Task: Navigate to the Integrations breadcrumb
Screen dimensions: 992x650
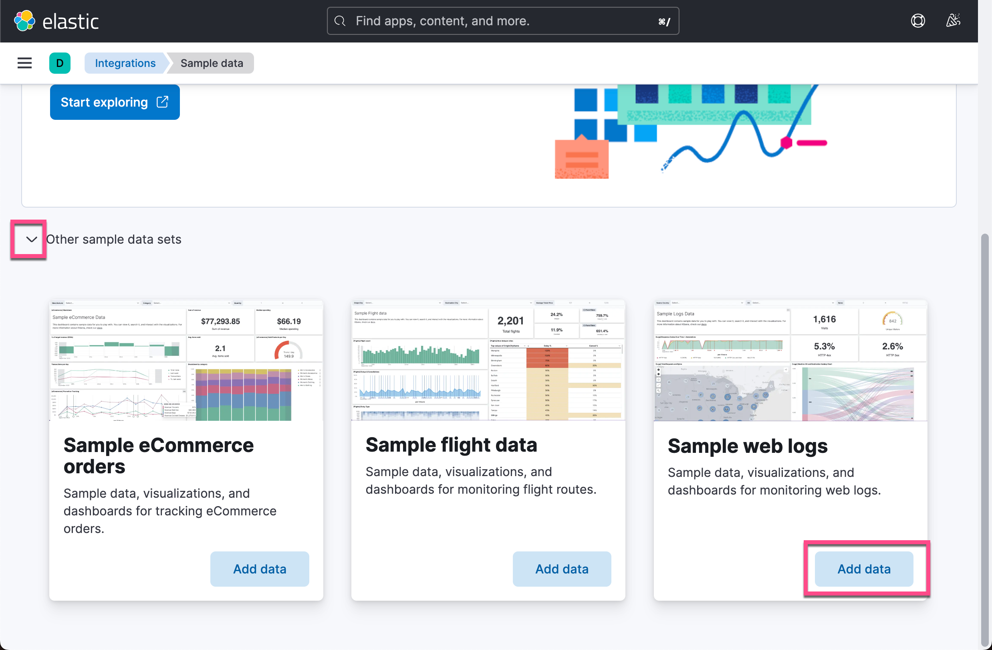Action: point(125,63)
